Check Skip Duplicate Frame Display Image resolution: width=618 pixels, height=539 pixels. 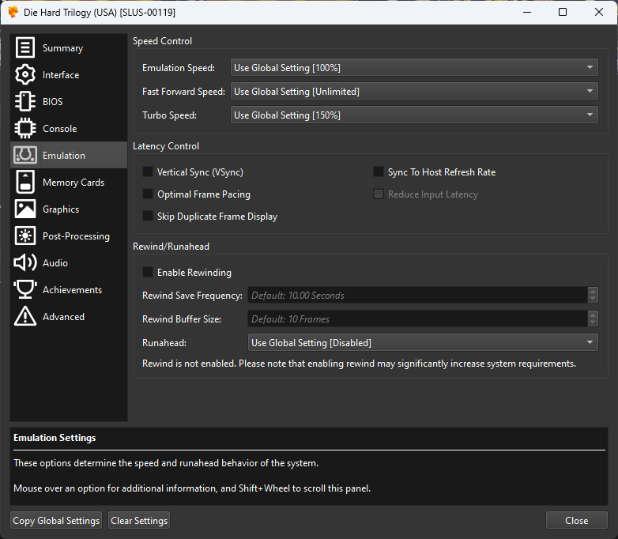(148, 216)
